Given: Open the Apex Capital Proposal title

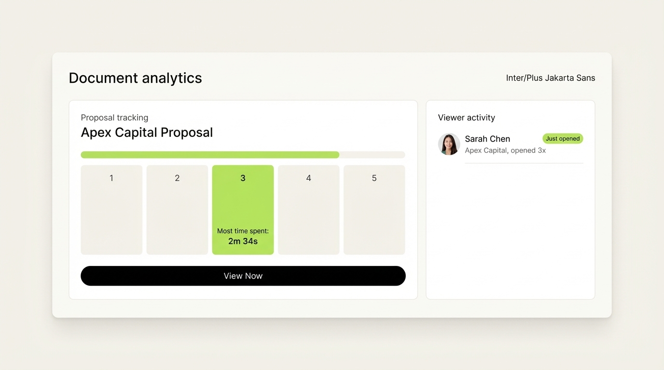Looking at the screenshot, I should pyautogui.click(x=147, y=132).
